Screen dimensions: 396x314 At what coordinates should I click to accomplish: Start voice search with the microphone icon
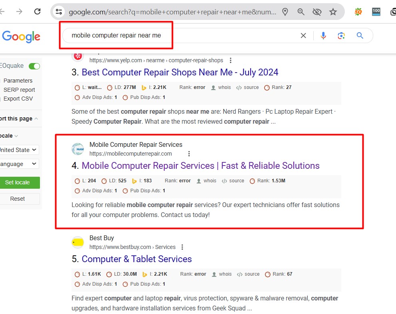(323, 36)
